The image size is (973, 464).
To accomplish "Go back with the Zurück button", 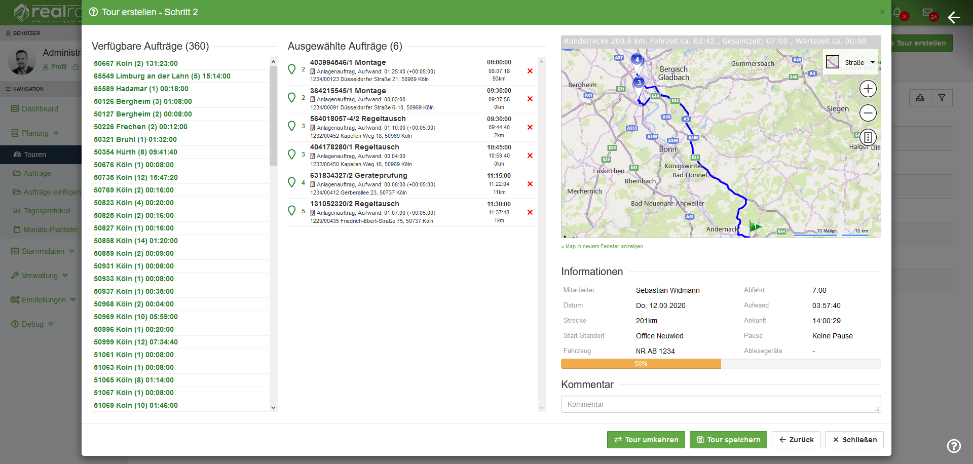I will 796,440.
